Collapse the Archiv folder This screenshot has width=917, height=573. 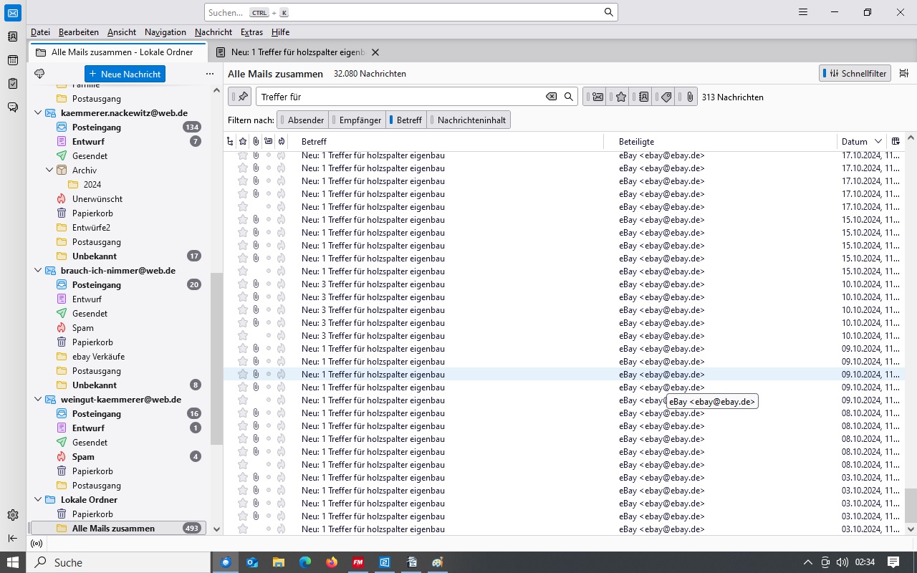49,170
